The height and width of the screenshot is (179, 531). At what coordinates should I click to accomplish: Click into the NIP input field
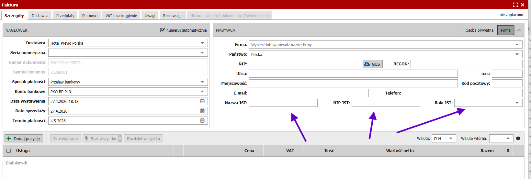coord(304,64)
